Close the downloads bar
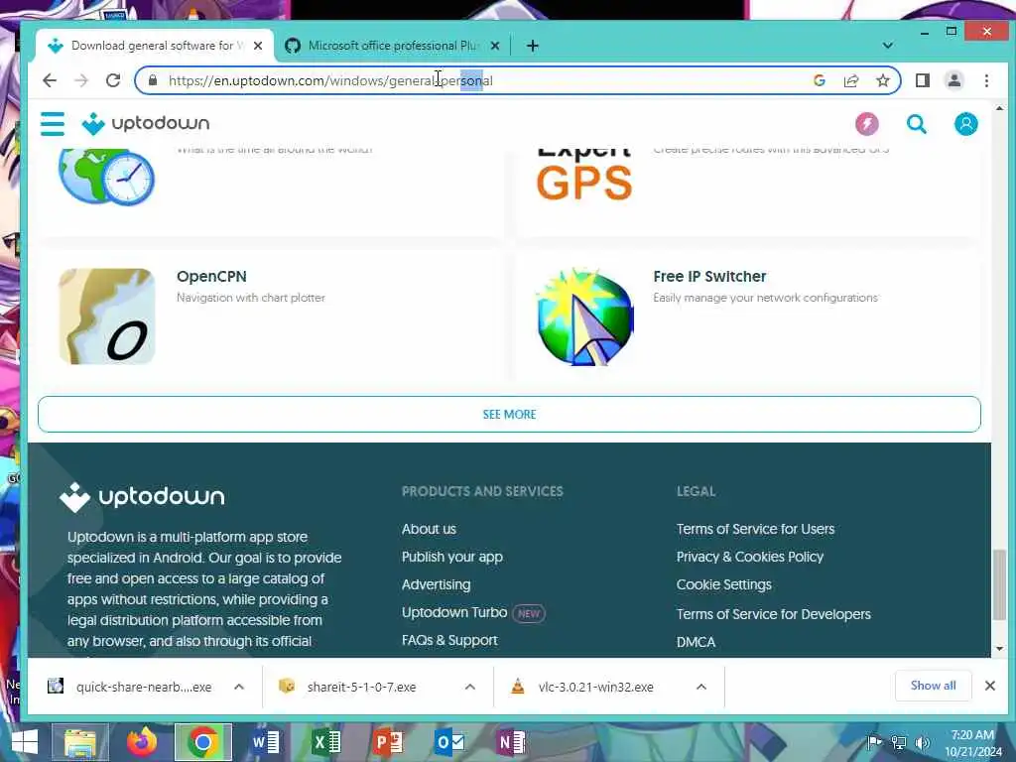 click(989, 686)
